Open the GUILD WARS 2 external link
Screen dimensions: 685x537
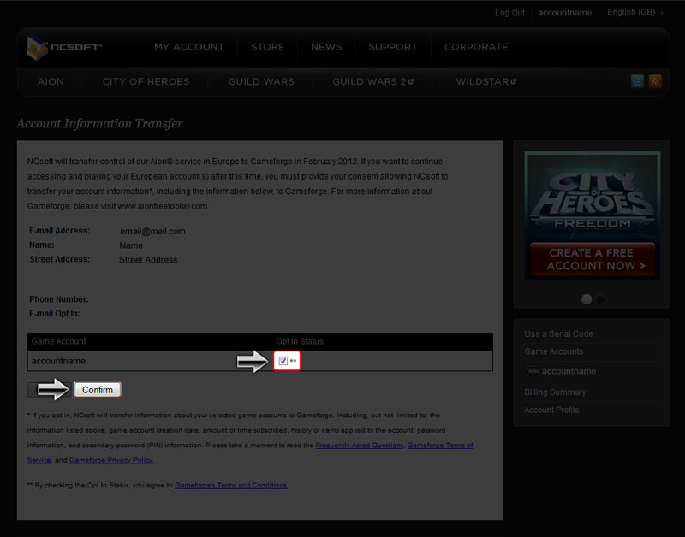pyautogui.click(x=373, y=81)
